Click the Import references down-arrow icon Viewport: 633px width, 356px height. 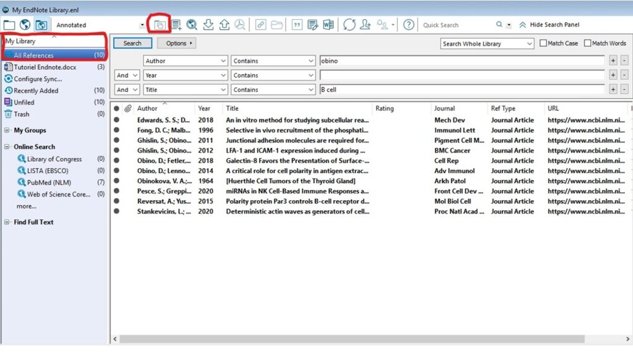[208, 25]
